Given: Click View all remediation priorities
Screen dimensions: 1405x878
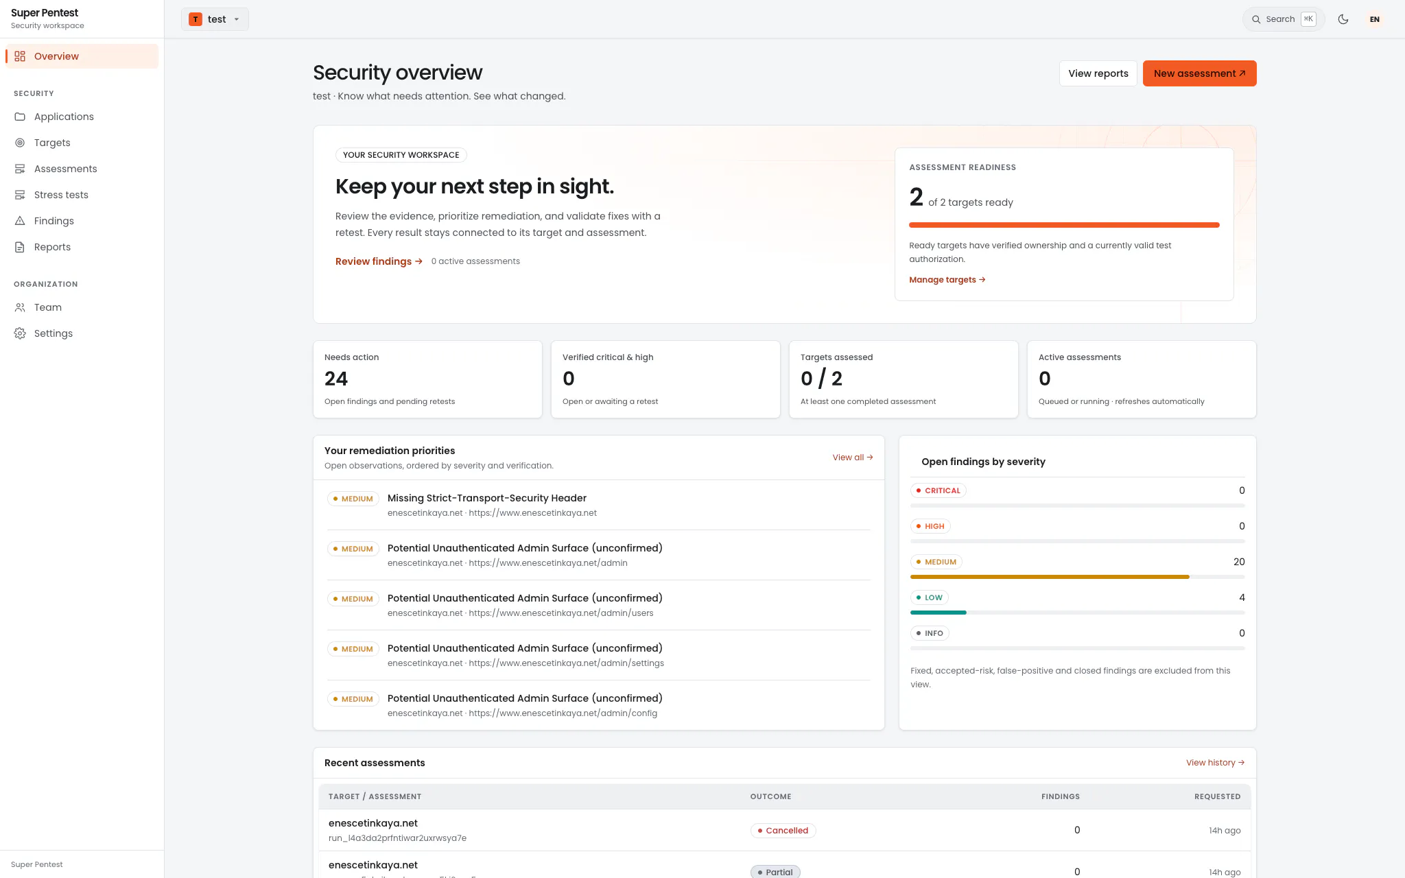Looking at the screenshot, I should click(853, 458).
